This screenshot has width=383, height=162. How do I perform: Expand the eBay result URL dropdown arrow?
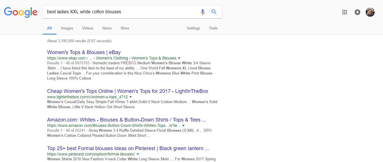coord(179,58)
